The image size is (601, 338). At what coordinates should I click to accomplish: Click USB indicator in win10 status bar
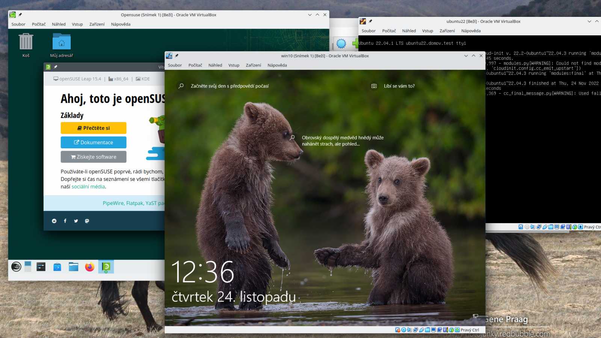422,330
